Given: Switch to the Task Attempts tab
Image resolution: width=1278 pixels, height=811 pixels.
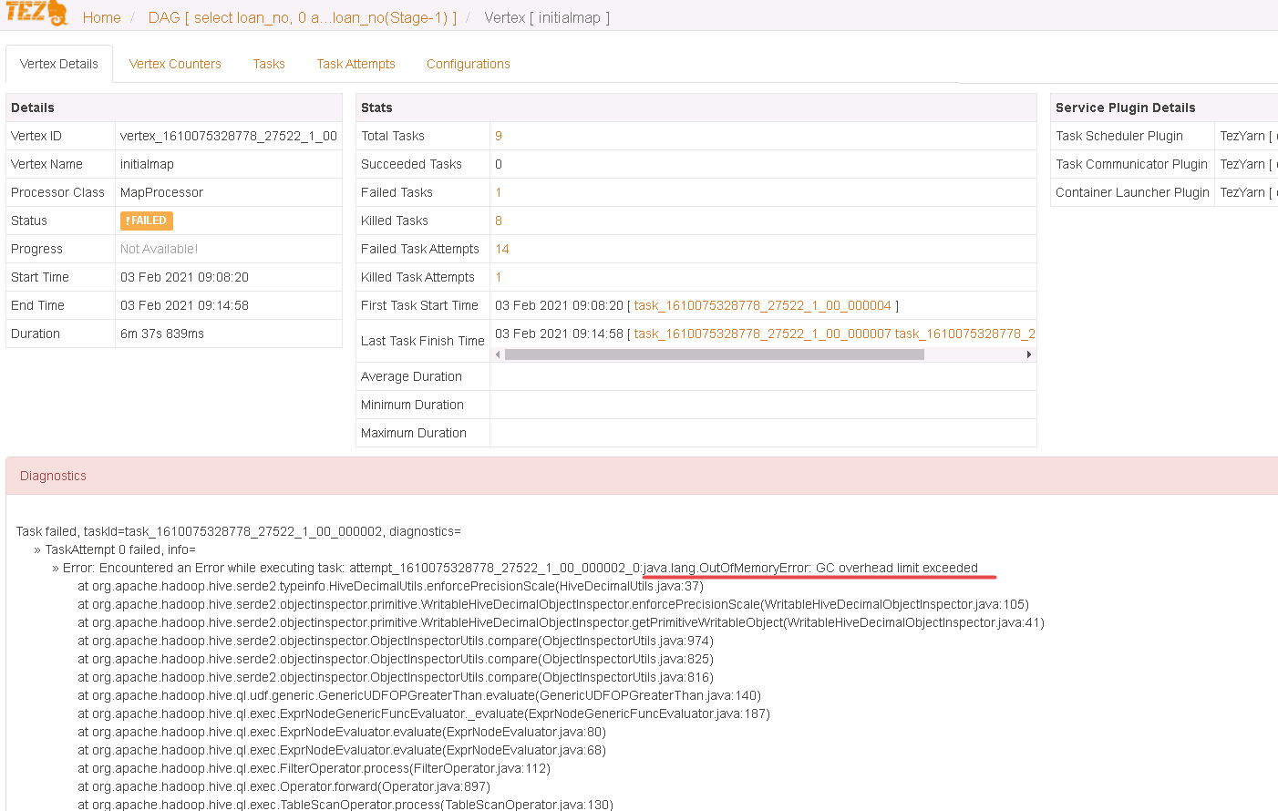Looking at the screenshot, I should click(356, 64).
